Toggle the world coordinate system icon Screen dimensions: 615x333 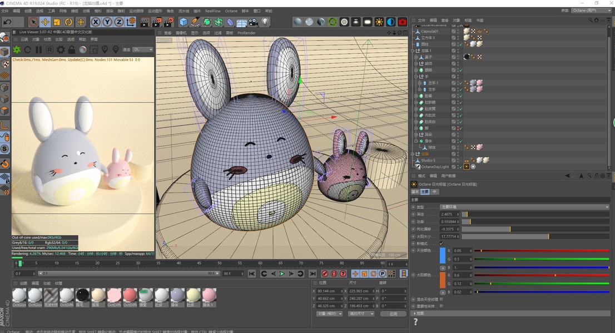(x=131, y=22)
